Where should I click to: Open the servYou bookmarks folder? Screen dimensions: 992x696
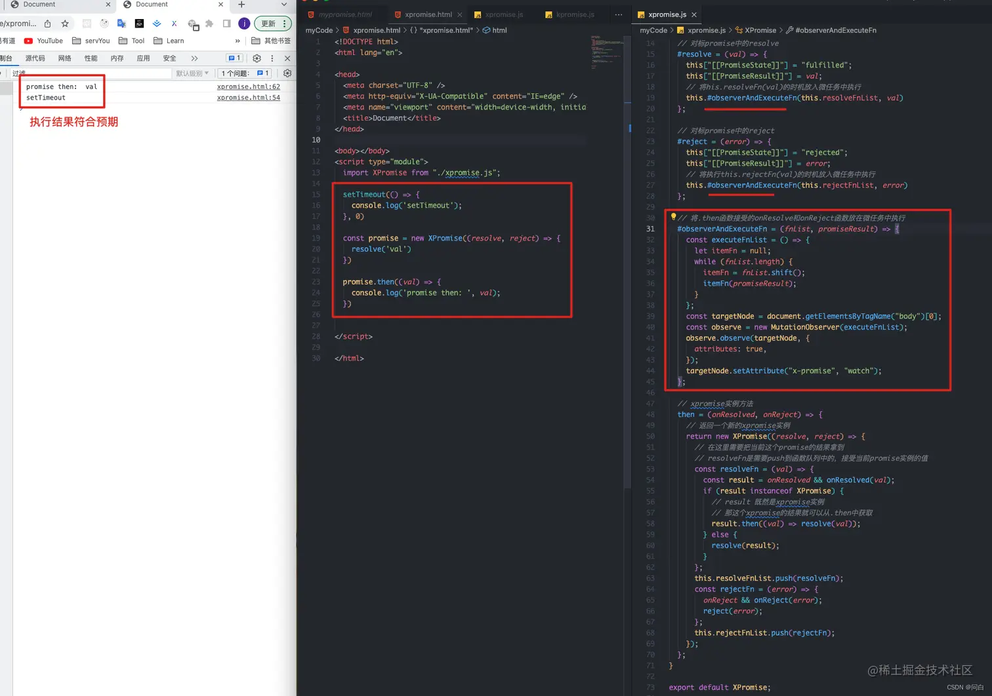click(x=91, y=41)
